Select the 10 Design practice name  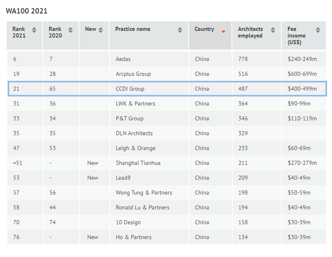click(x=128, y=222)
